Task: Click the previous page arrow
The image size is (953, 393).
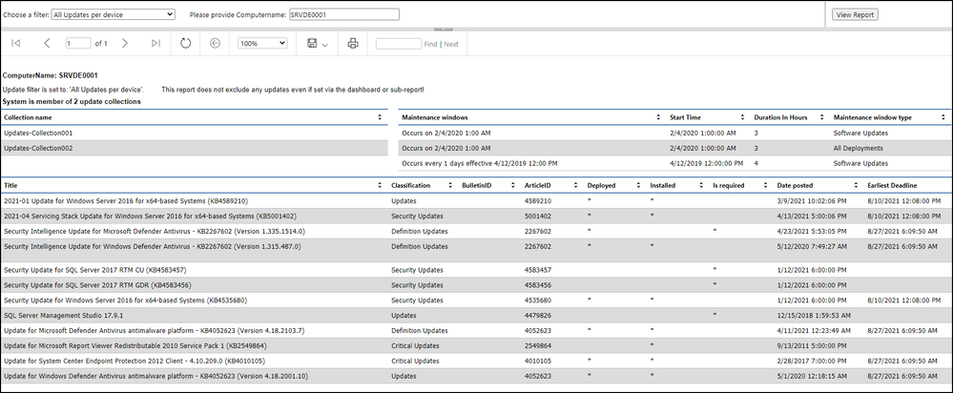Action: click(x=47, y=44)
